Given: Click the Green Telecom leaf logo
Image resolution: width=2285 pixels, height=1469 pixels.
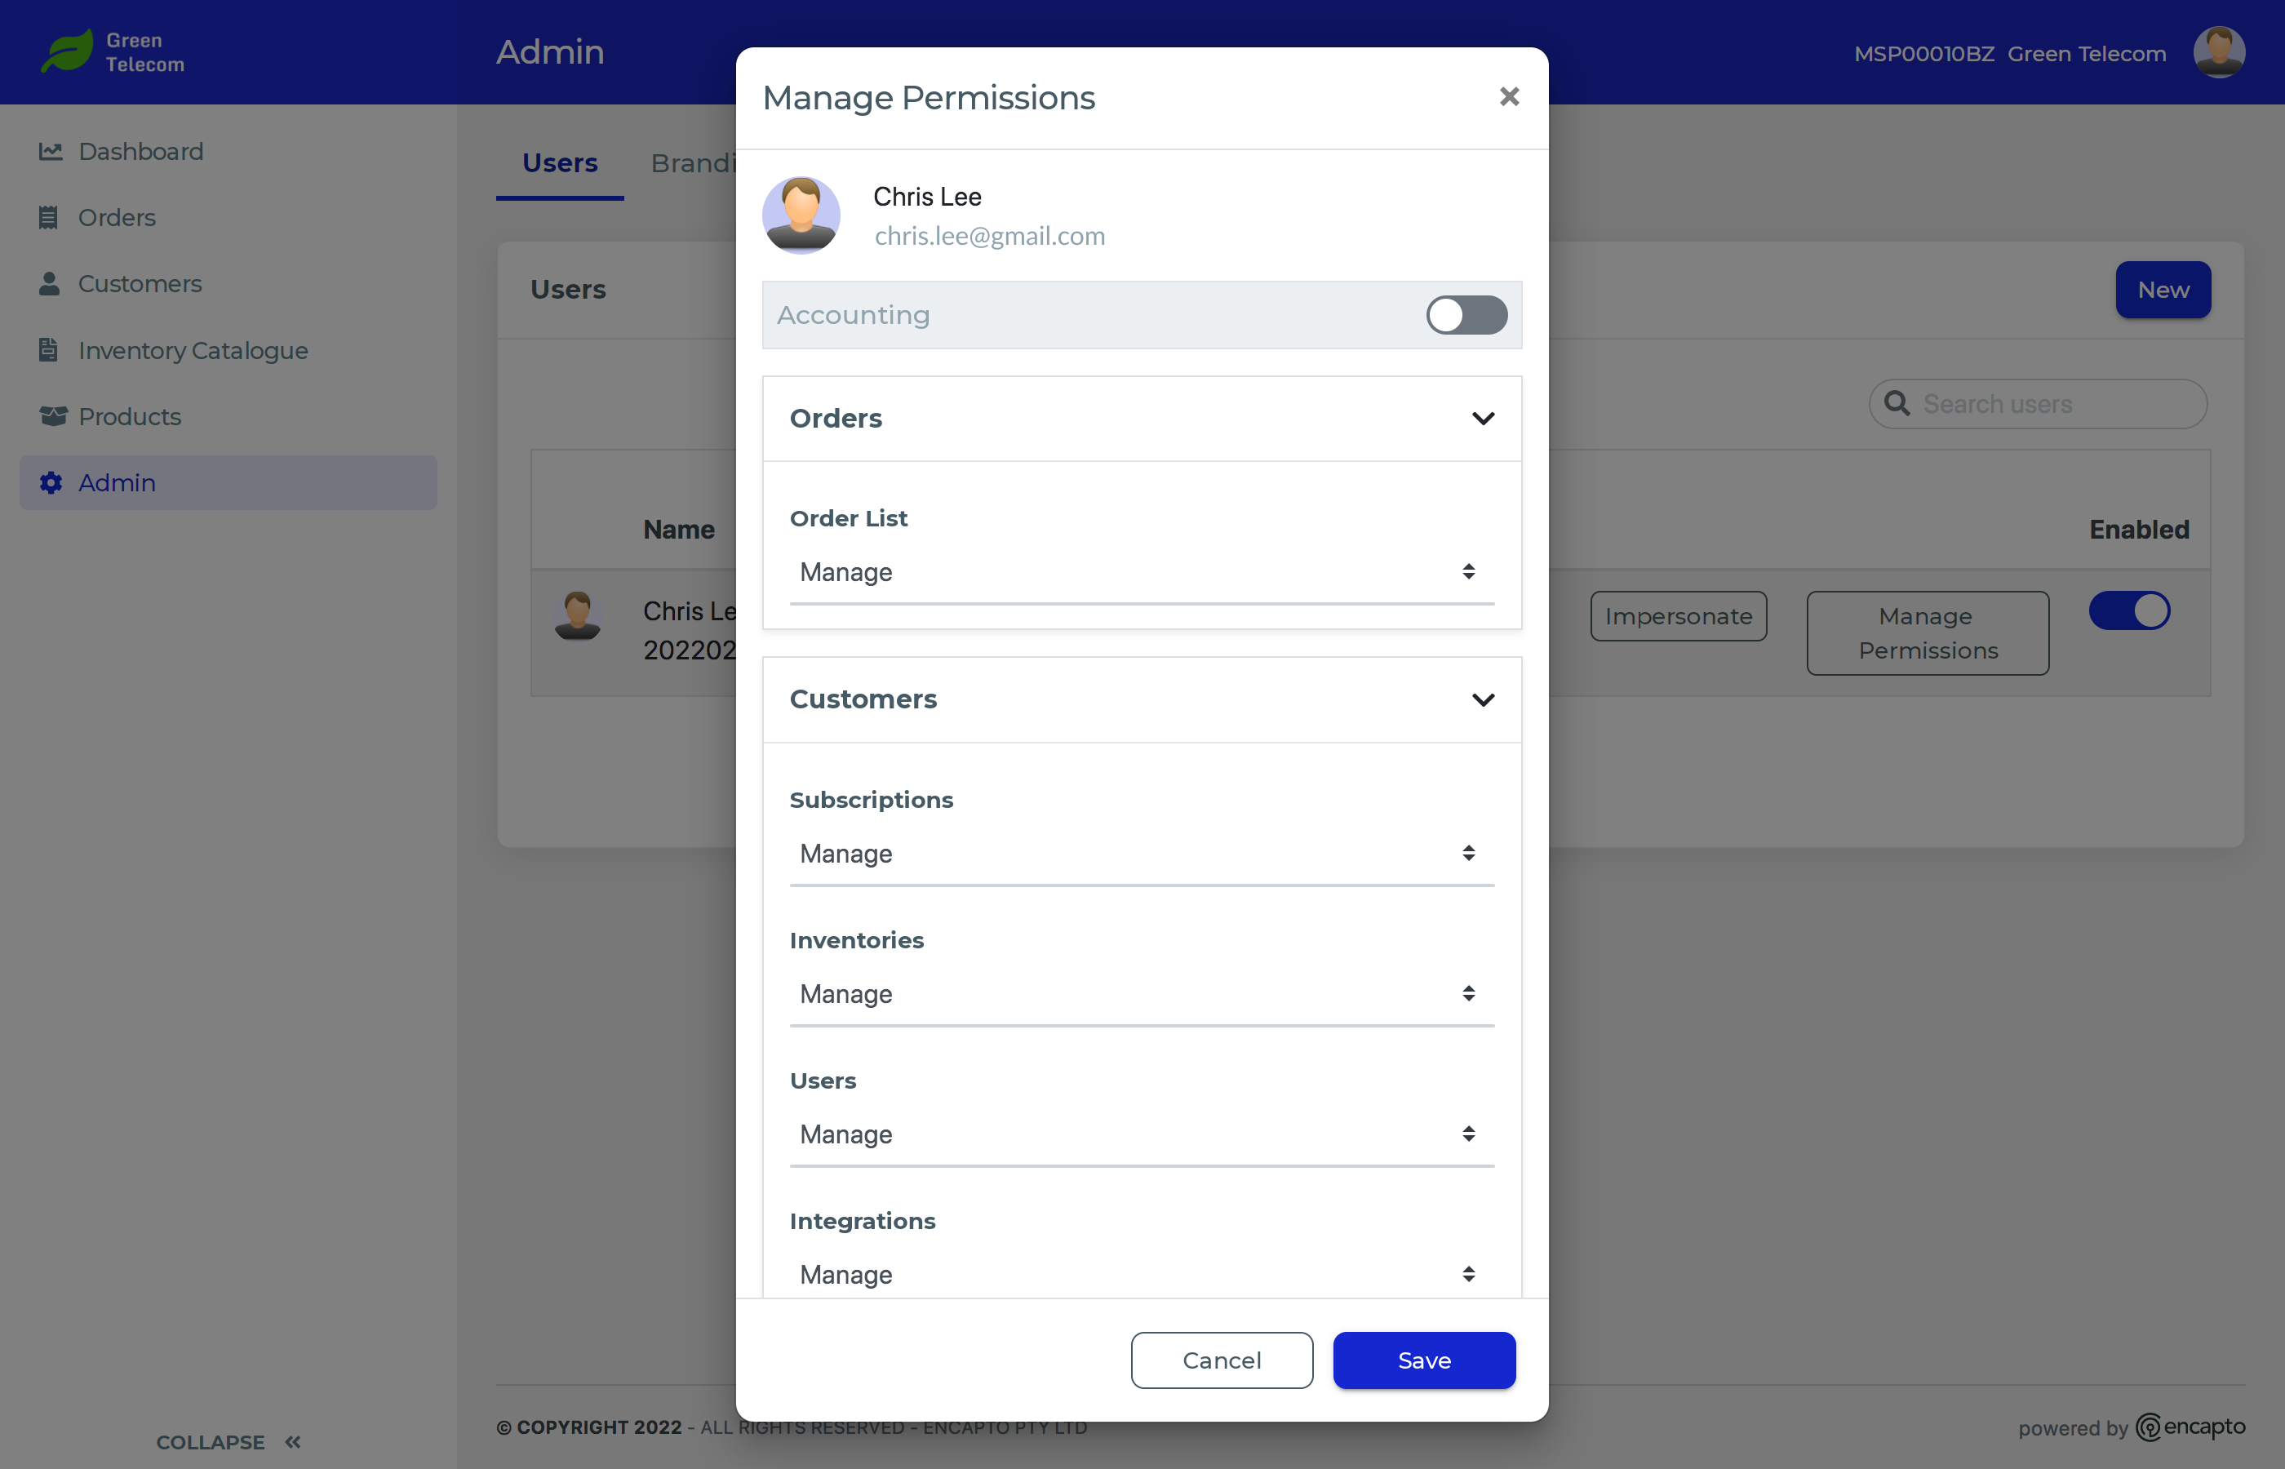Looking at the screenshot, I should (x=68, y=51).
